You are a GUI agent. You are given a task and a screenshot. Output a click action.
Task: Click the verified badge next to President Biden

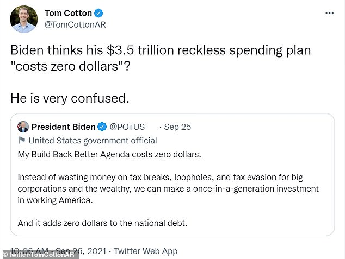click(102, 127)
